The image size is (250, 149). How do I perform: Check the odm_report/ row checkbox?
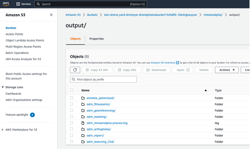[71, 135]
